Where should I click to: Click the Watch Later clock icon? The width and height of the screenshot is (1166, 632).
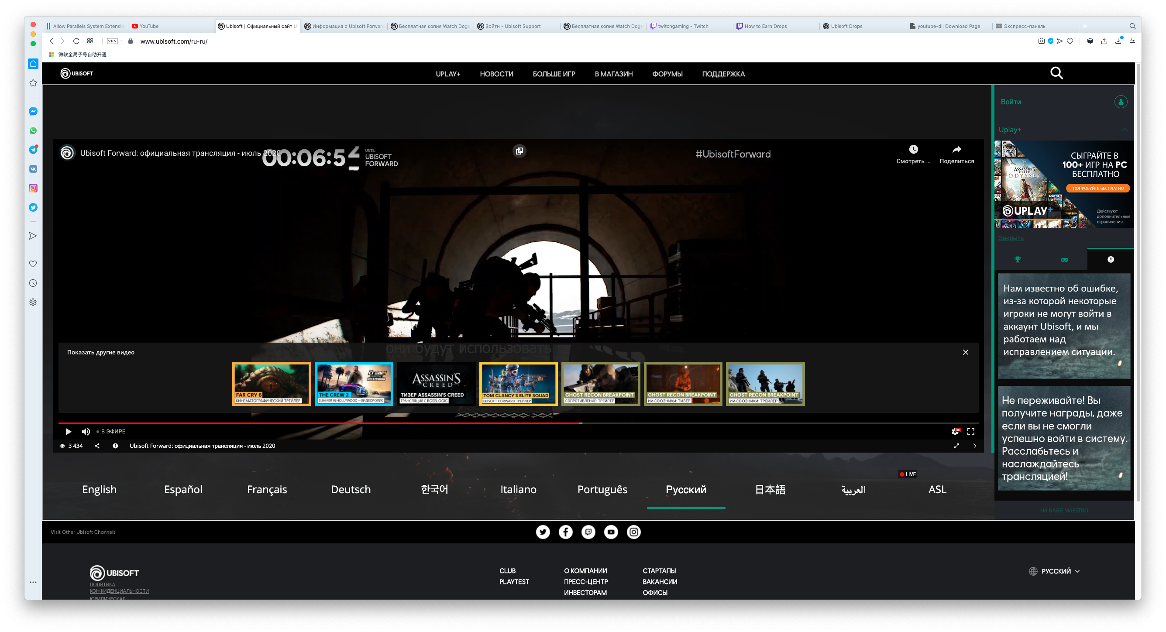(913, 150)
